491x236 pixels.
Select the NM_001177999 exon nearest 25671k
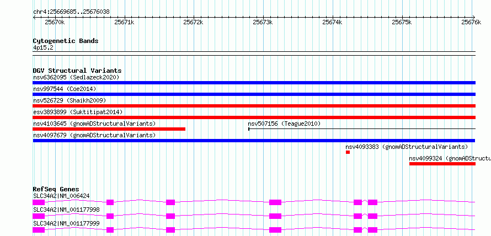110,230
